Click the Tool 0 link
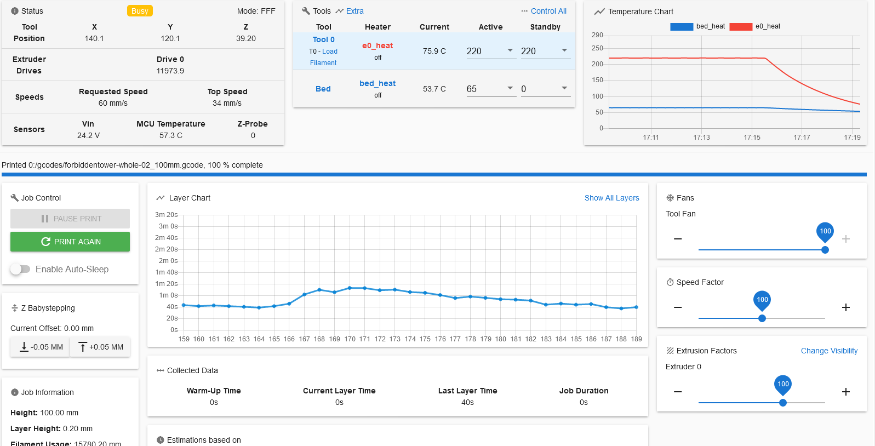875x446 pixels. (x=323, y=39)
